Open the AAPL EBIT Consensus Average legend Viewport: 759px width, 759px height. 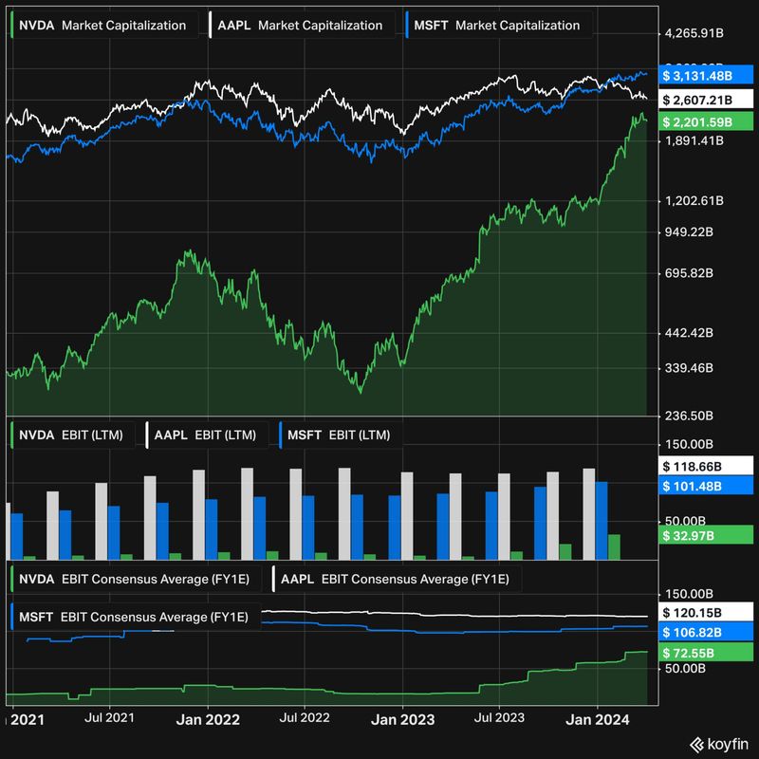pyautogui.click(x=397, y=578)
